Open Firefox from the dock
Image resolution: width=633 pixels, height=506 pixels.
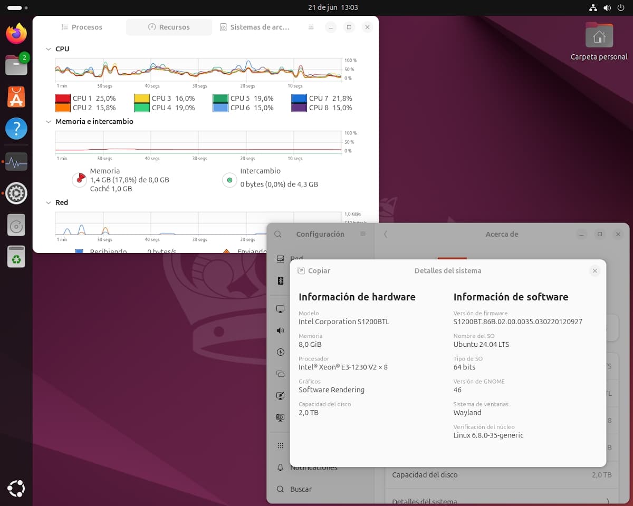[x=16, y=34]
